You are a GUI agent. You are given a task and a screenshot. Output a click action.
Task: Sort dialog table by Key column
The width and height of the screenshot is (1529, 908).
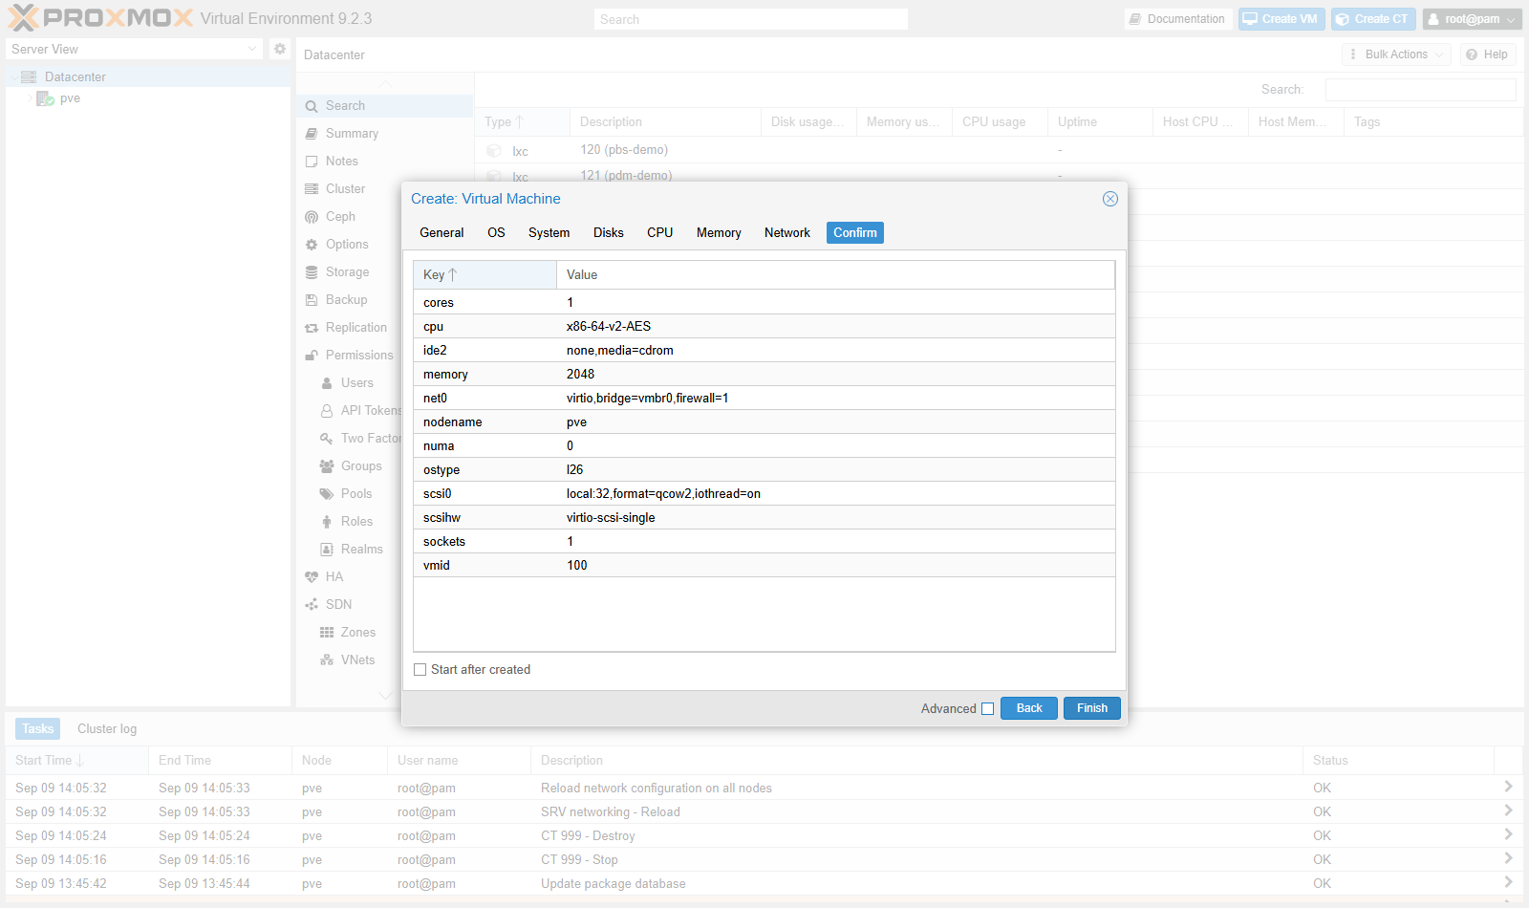click(x=485, y=275)
